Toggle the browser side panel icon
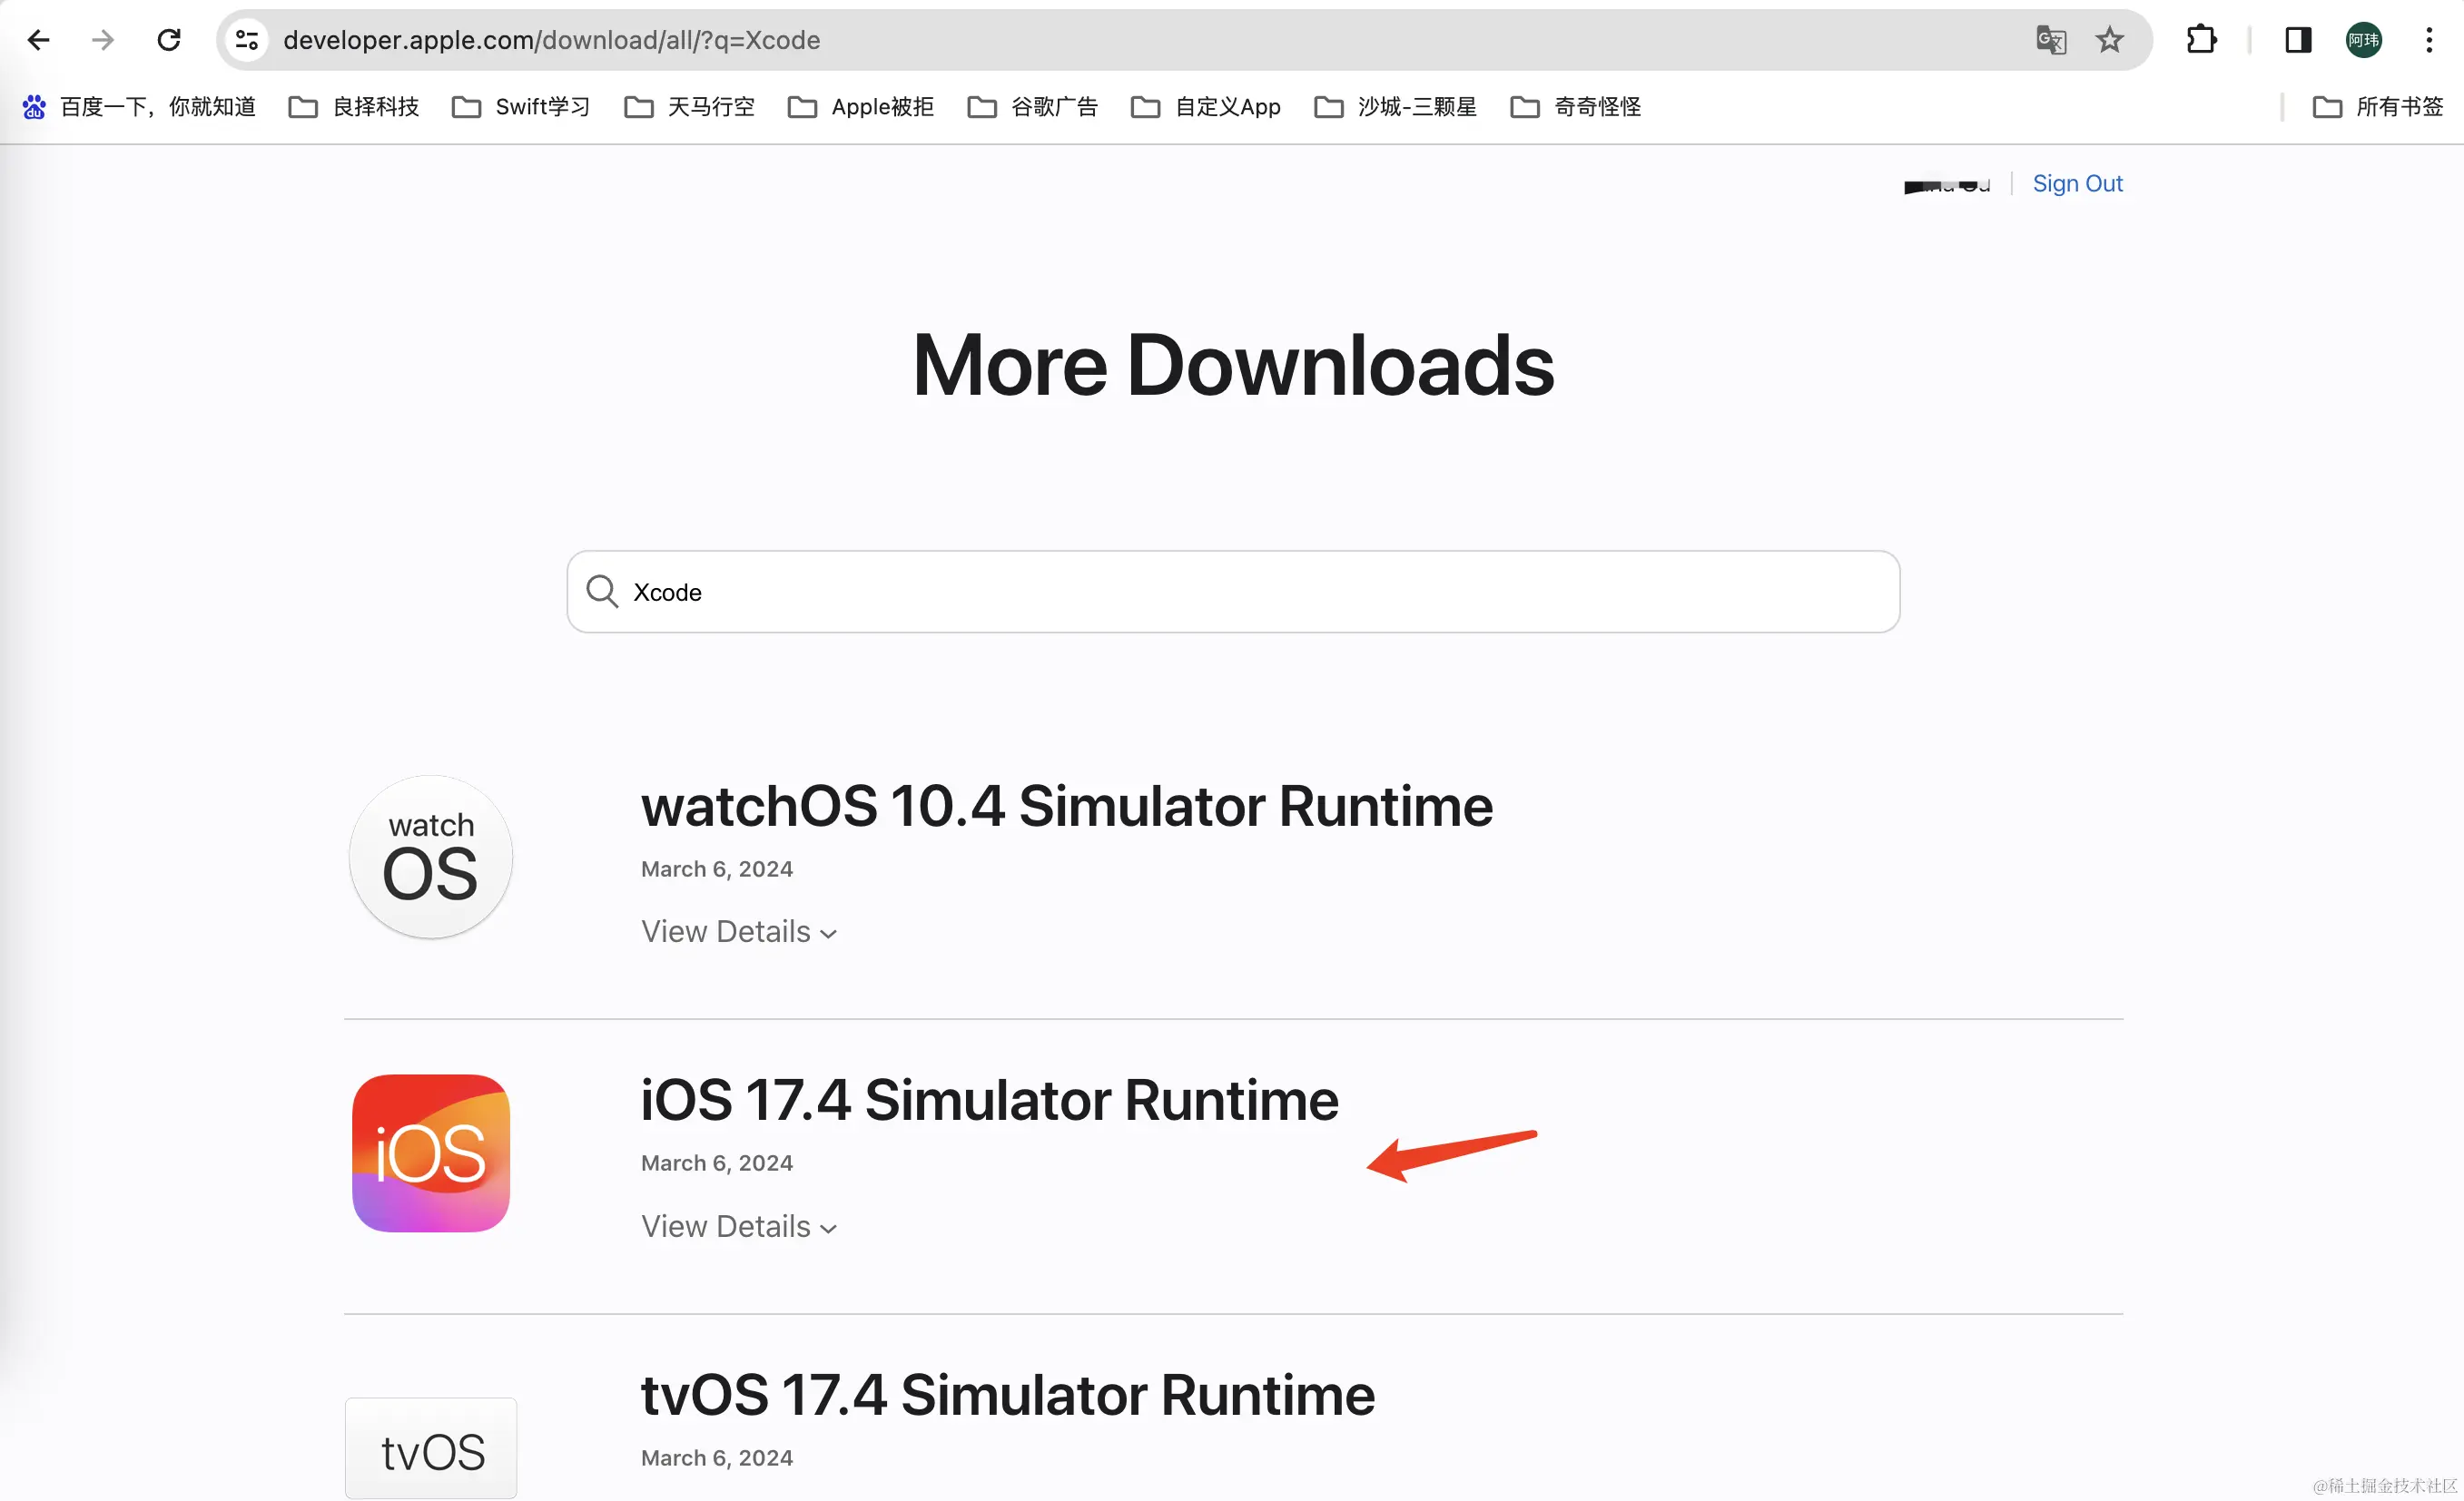The image size is (2464, 1501). 2298,40
